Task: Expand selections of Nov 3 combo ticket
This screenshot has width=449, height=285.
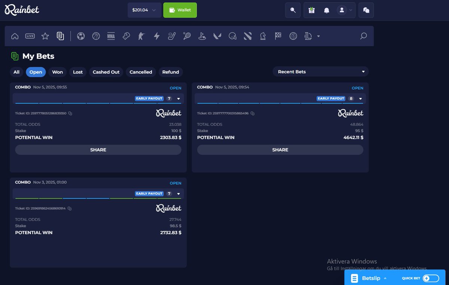Action: [178, 194]
